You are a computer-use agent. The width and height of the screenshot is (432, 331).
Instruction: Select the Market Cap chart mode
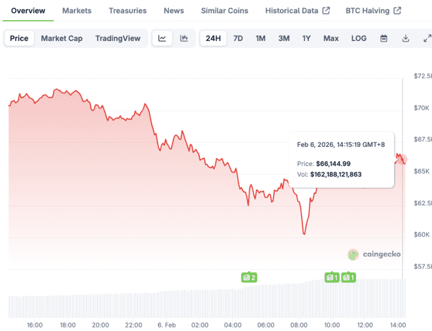pyautogui.click(x=62, y=39)
